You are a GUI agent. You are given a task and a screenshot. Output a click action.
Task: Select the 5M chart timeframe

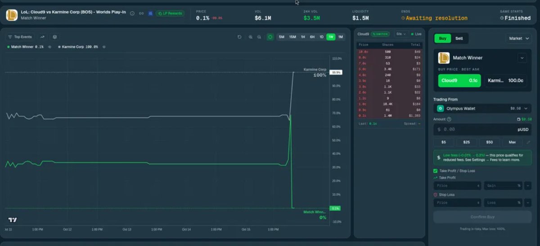pos(282,37)
